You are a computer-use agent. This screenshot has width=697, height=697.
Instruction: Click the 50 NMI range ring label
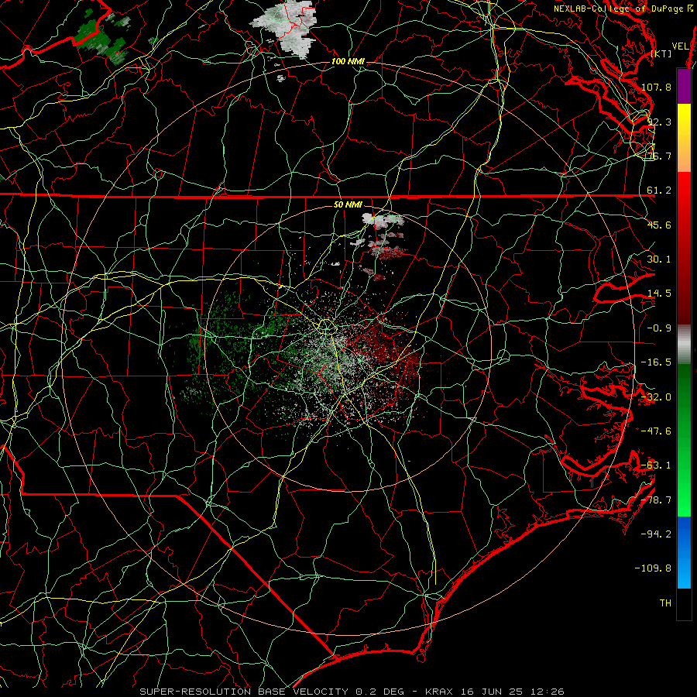point(348,205)
